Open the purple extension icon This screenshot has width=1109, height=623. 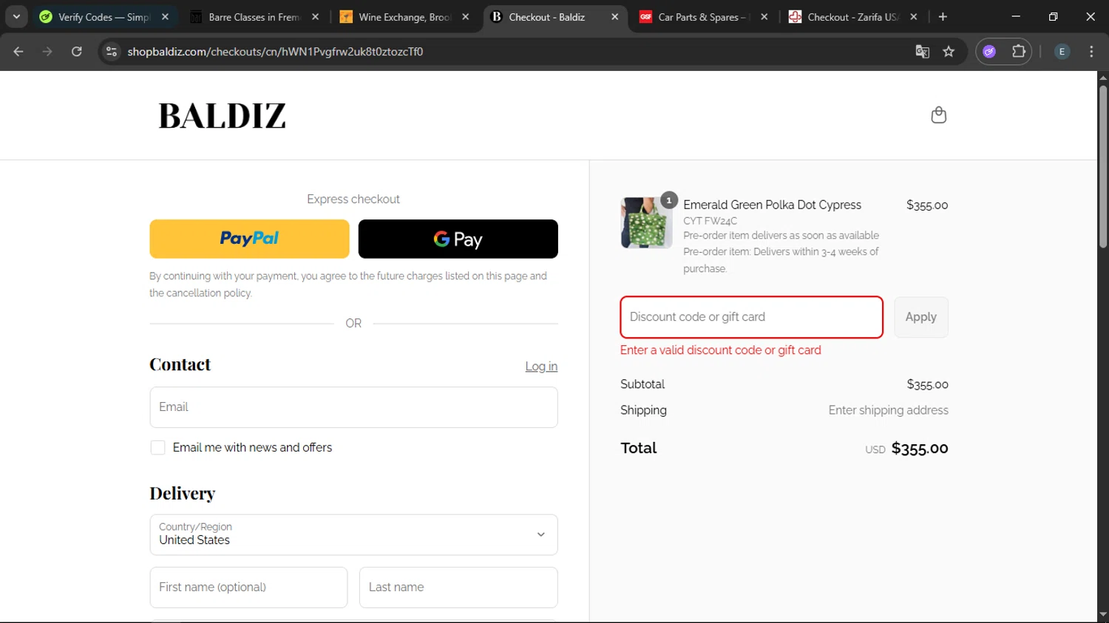coord(989,52)
